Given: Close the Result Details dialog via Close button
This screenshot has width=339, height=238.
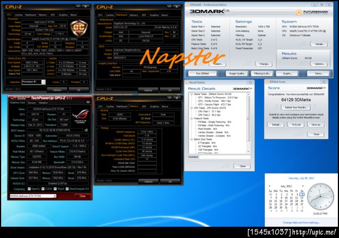Looking at the screenshot, I should click(x=242, y=166).
